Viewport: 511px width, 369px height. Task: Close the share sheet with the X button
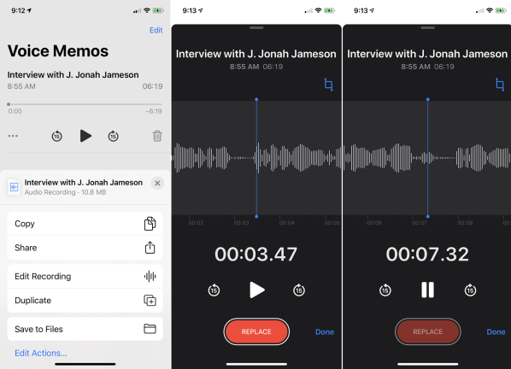pos(157,184)
